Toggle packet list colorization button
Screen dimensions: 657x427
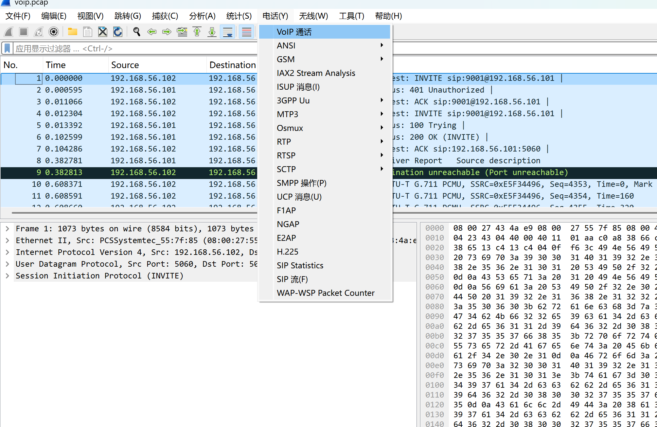point(246,32)
